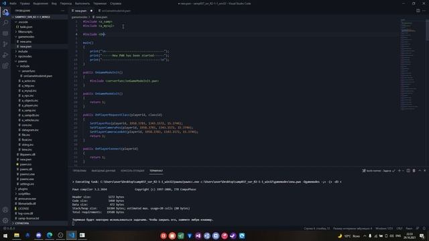Switch to the Проблемы panel tab
The width and height of the screenshot is (429, 241).
coord(79,171)
